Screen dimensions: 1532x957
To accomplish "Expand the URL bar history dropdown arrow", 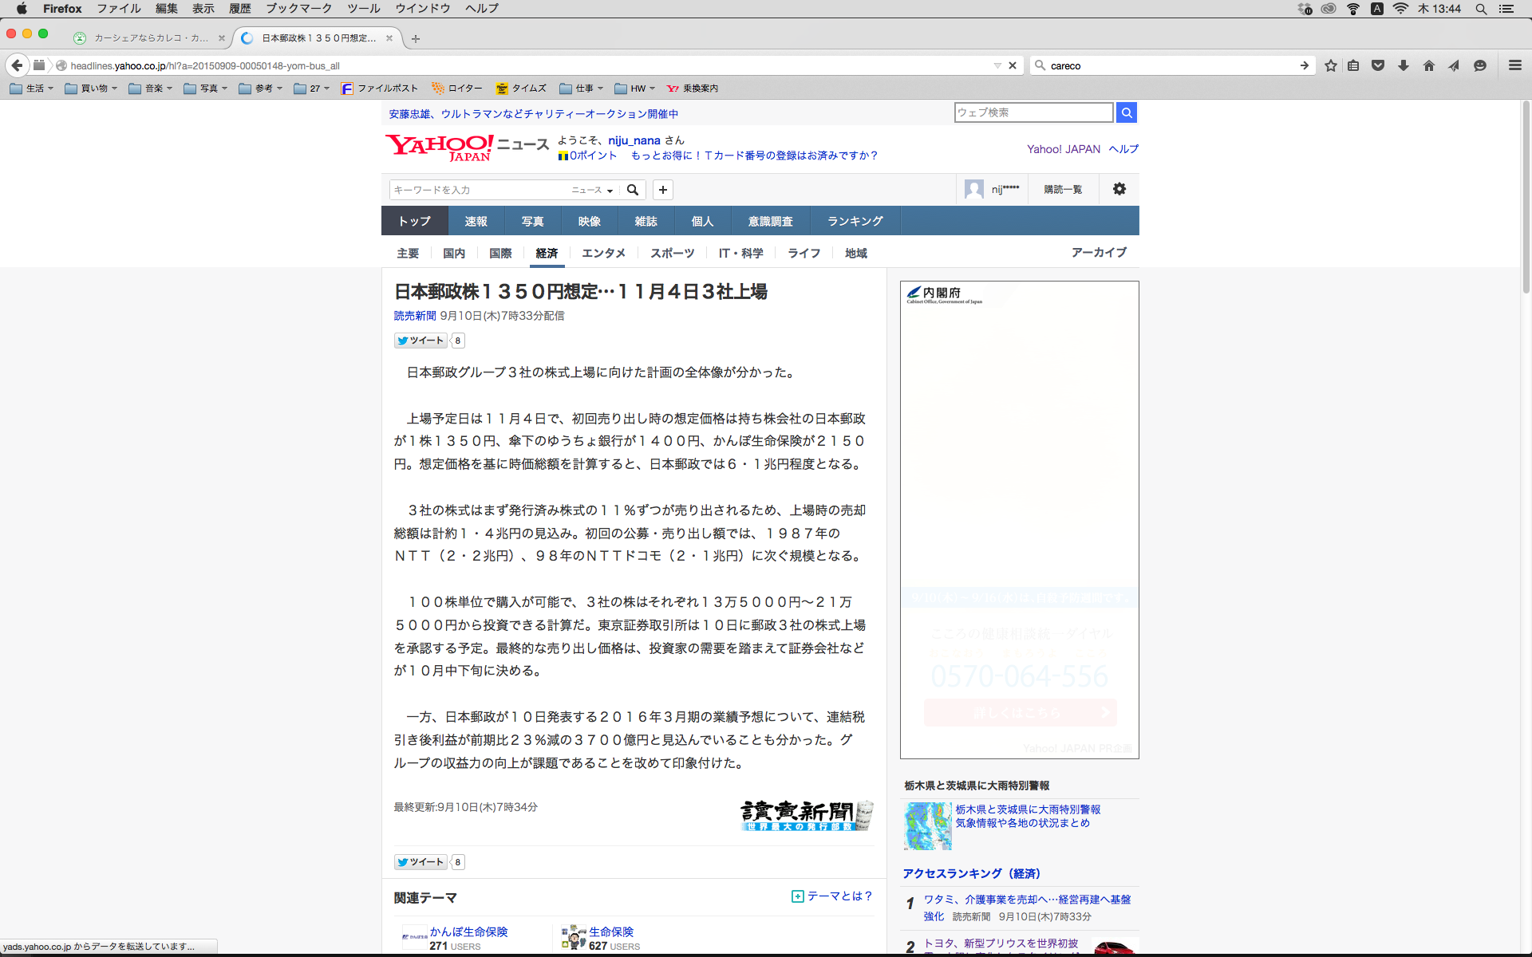I will point(997,65).
